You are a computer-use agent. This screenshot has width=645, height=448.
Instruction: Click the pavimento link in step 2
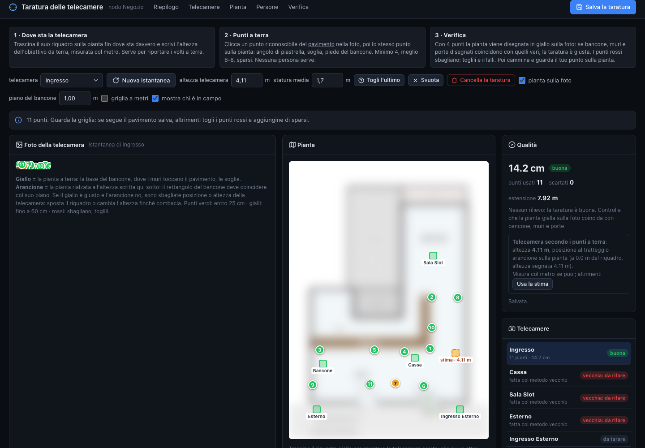321,44
